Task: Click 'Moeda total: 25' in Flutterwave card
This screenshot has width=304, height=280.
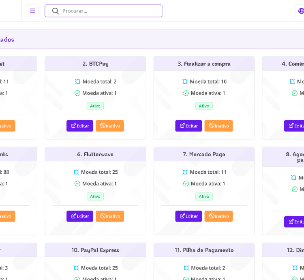Action: [x=99, y=172]
